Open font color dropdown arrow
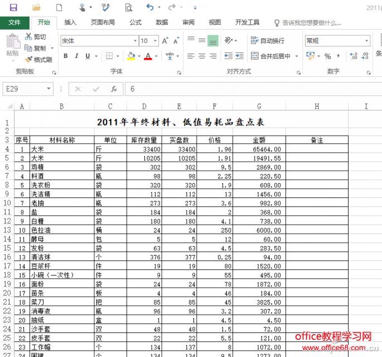This screenshot has width=382, height=357. [156, 56]
